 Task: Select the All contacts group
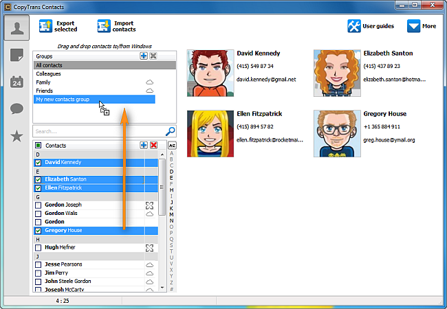click(x=105, y=65)
